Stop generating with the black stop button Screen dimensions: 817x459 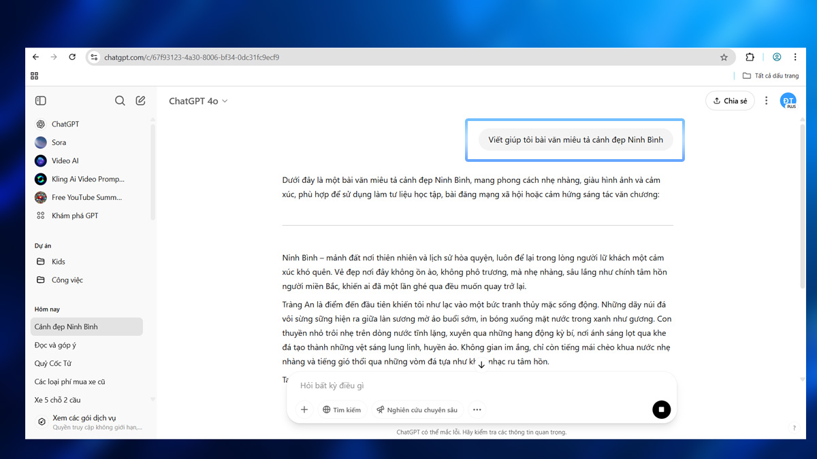point(660,409)
